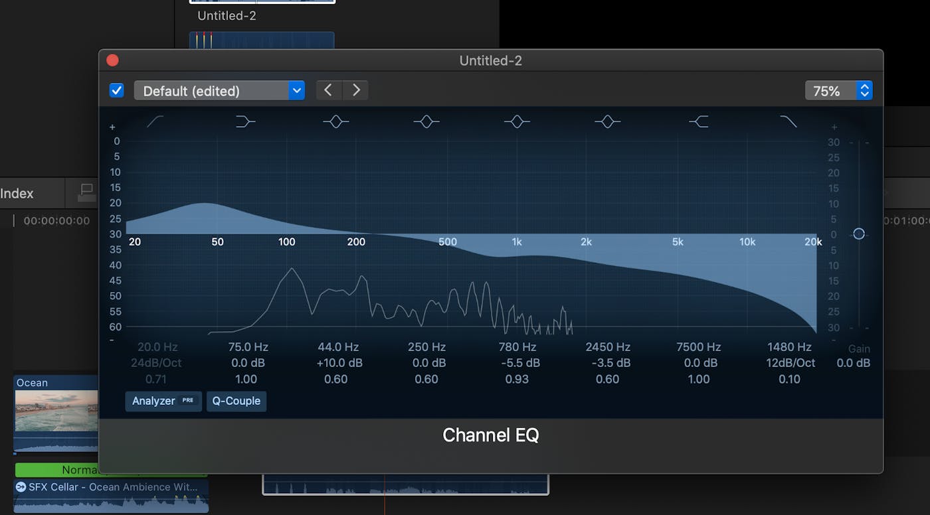Click the master Gain slider handle
Viewport: 930px width, 515px height.
[859, 234]
